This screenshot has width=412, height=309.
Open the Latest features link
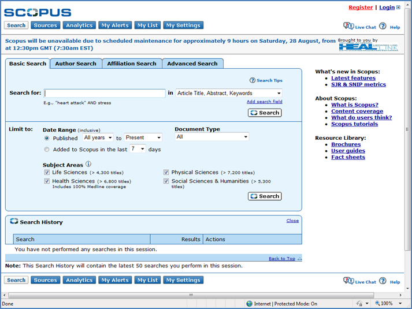tap(353, 78)
